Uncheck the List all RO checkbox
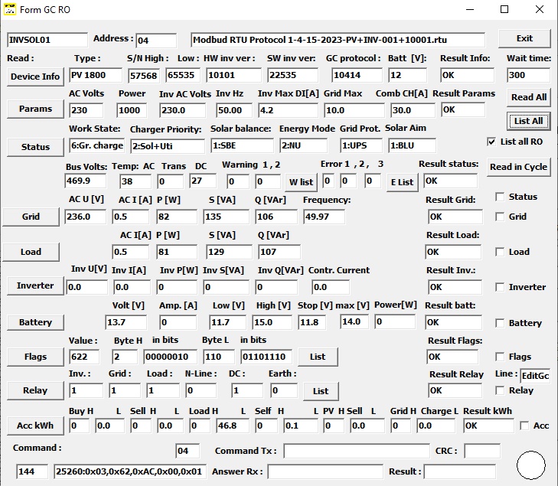The width and height of the screenshot is (558, 486). coord(491,142)
